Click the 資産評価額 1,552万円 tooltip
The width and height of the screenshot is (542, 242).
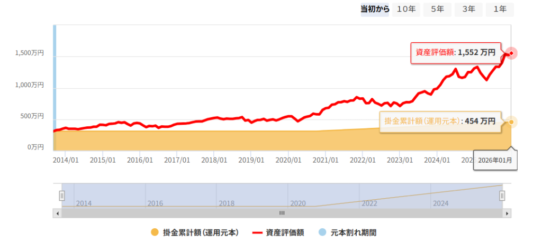(x=456, y=52)
